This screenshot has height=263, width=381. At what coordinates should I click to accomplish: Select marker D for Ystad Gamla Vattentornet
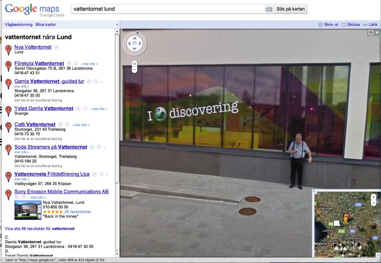8,111
